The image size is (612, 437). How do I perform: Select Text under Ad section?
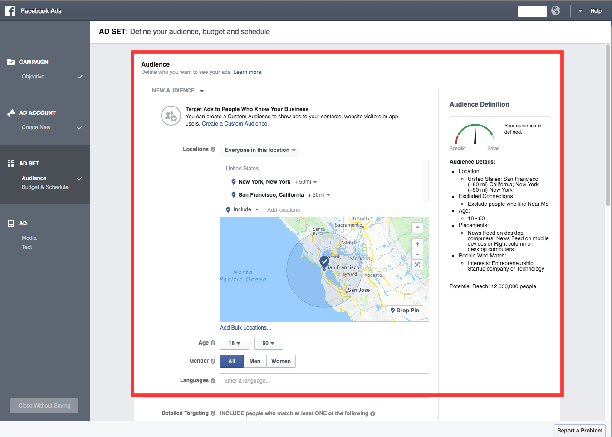tap(27, 247)
